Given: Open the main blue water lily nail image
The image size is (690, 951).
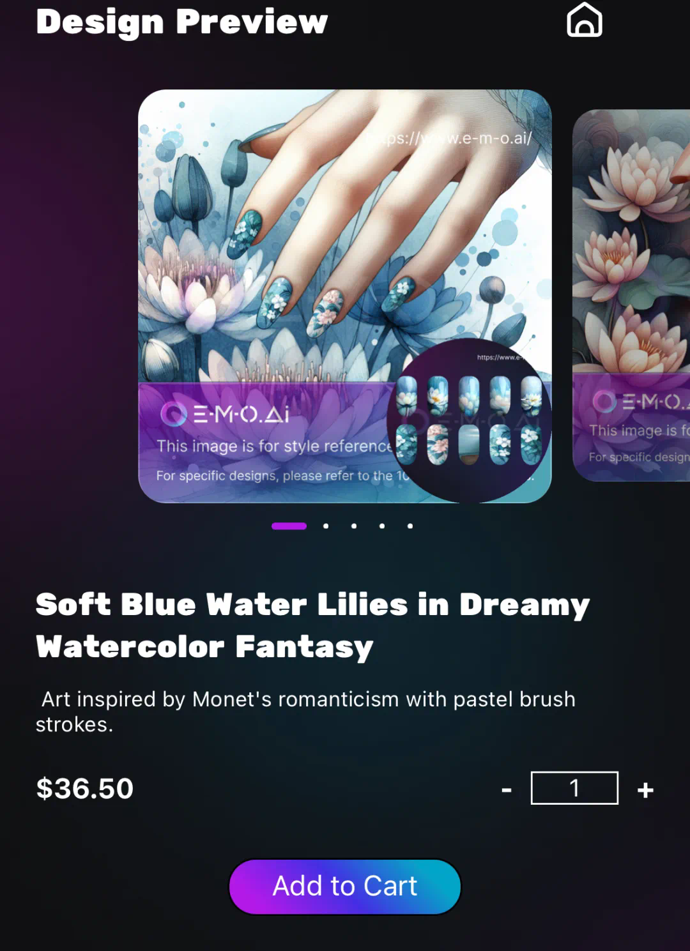Looking at the screenshot, I should [x=345, y=296].
